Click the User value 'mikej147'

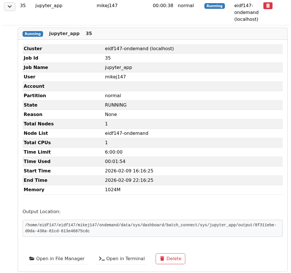[x=115, y=77]
